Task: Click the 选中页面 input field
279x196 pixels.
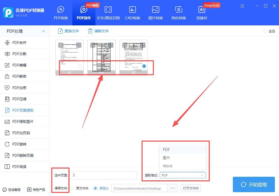Action: (x=104, y=175)
